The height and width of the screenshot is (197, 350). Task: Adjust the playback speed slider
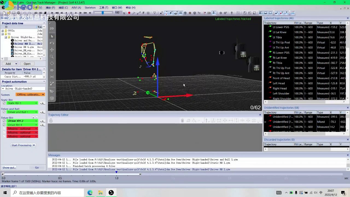(103, 13)
